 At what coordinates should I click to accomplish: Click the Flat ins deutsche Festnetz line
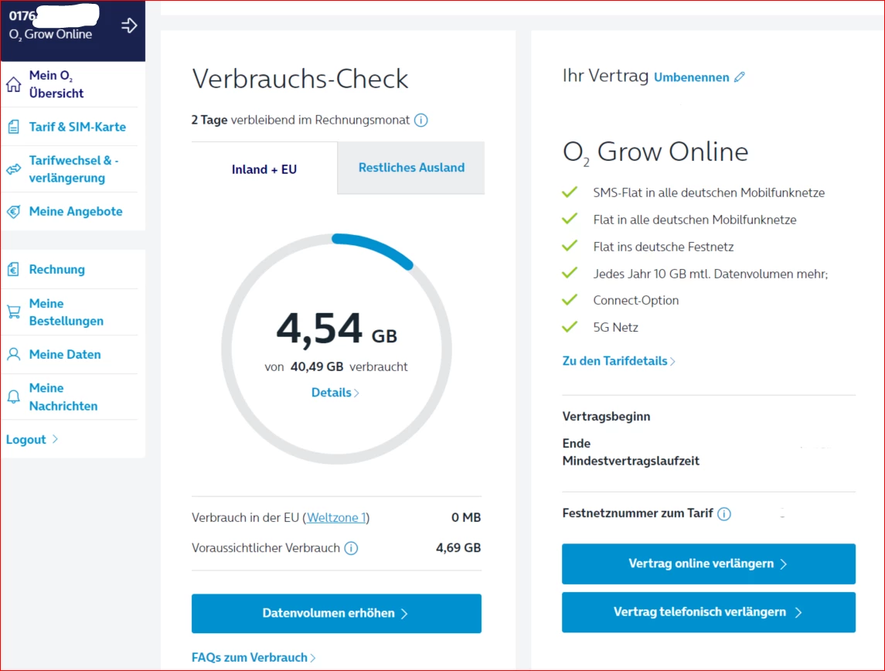pos(663,247)
